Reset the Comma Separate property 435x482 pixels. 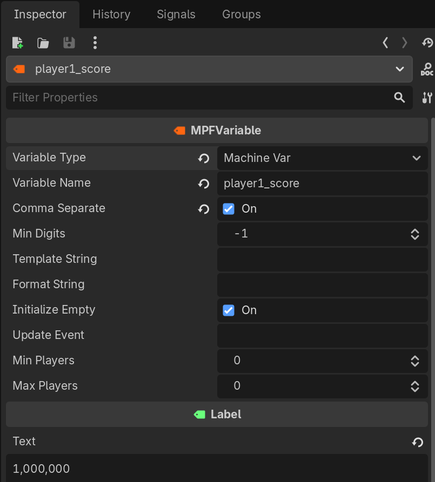(204, 209)
